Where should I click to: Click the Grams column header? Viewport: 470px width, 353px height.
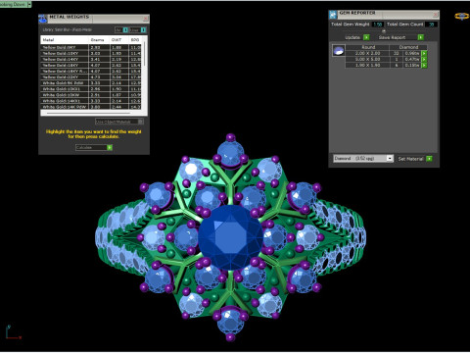[99, 40]
